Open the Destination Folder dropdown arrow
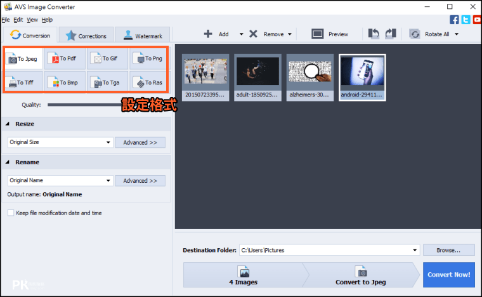 (415, 250)
